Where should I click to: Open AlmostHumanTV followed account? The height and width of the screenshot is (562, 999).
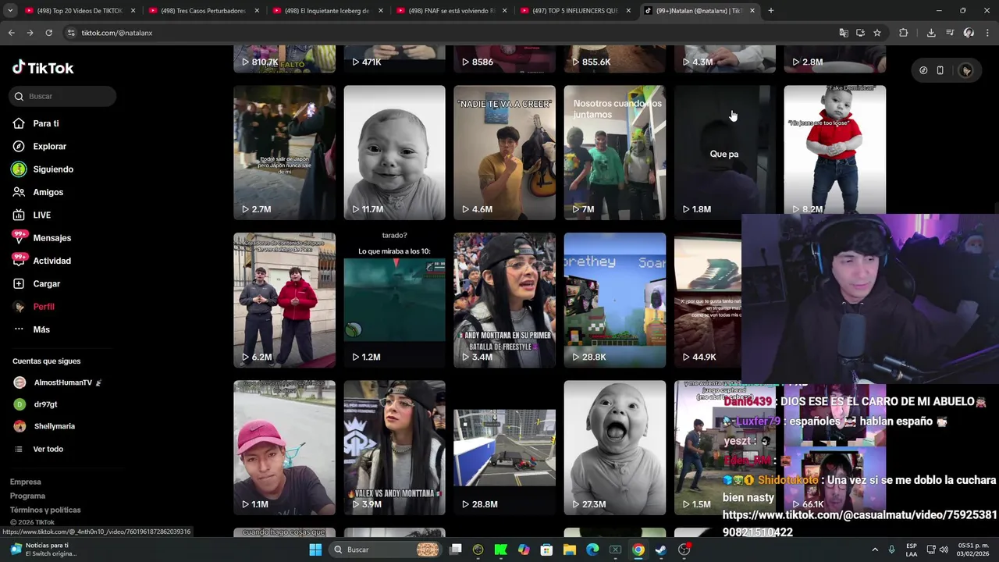point(62,382)
